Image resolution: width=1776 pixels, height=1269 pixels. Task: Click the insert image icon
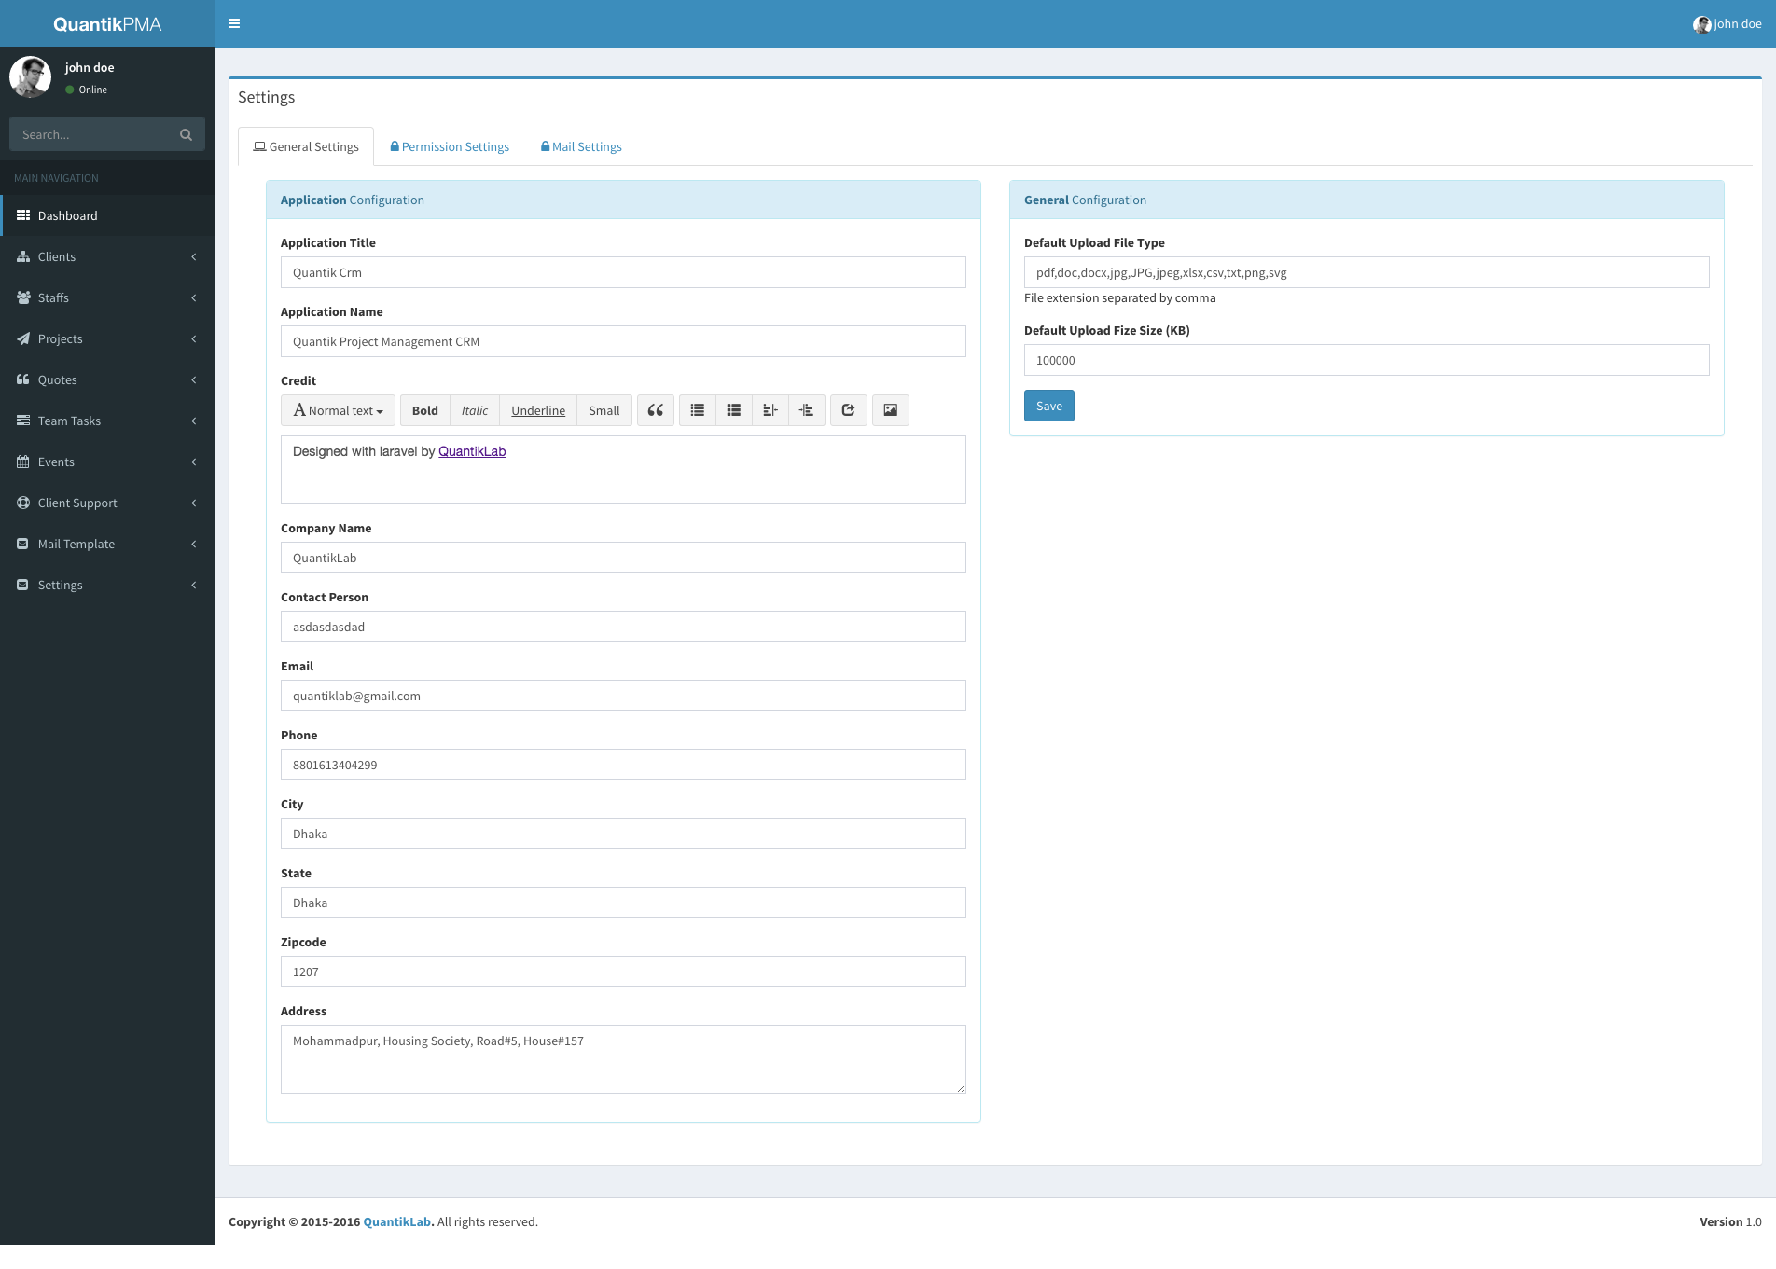click(x=891, y=410)
